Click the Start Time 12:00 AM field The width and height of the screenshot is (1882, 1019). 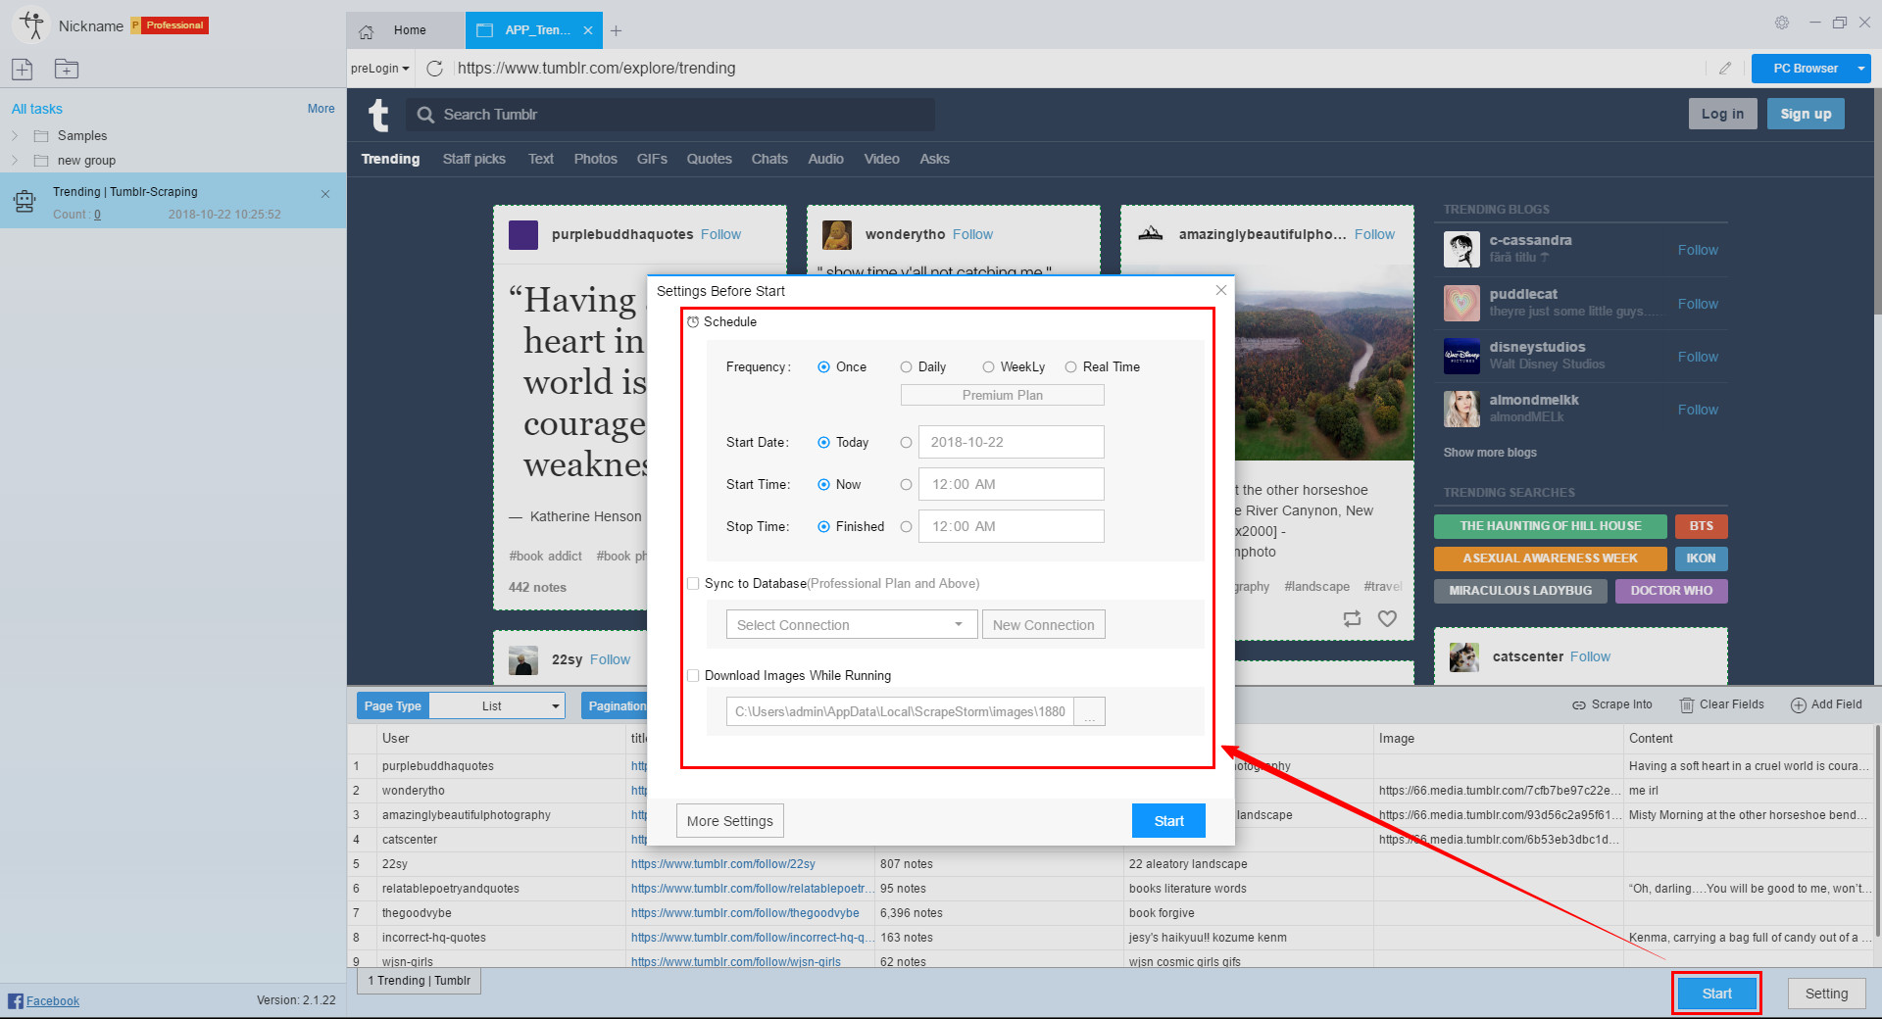coord(1011,484)
